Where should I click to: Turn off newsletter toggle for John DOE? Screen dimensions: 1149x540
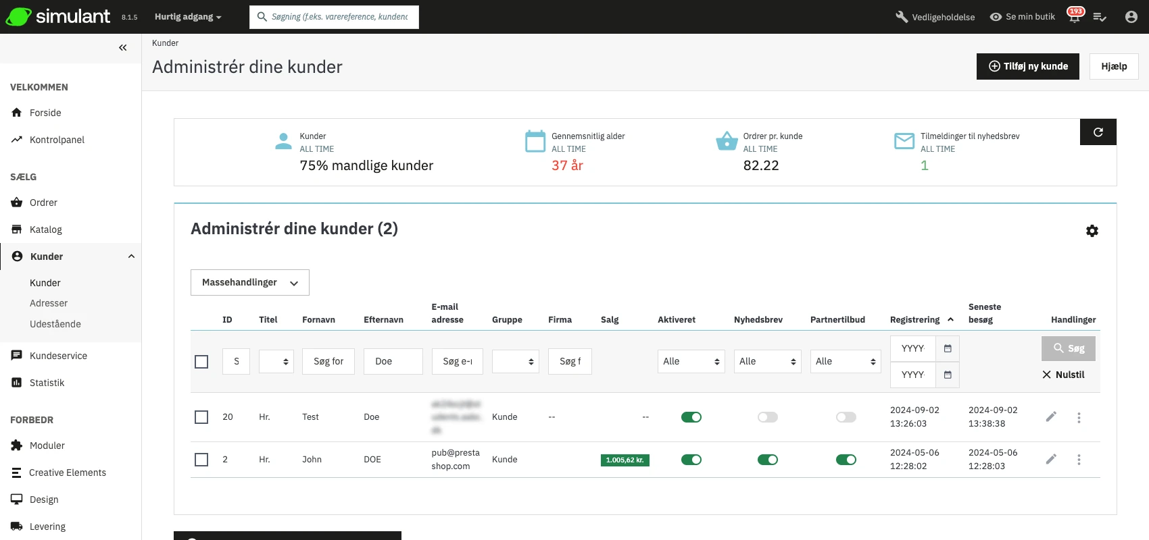pos(767,460)
